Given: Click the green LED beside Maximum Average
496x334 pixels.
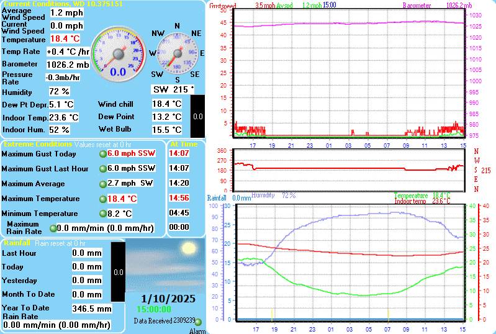Looking at the screenshot, I should coord(102,184).
